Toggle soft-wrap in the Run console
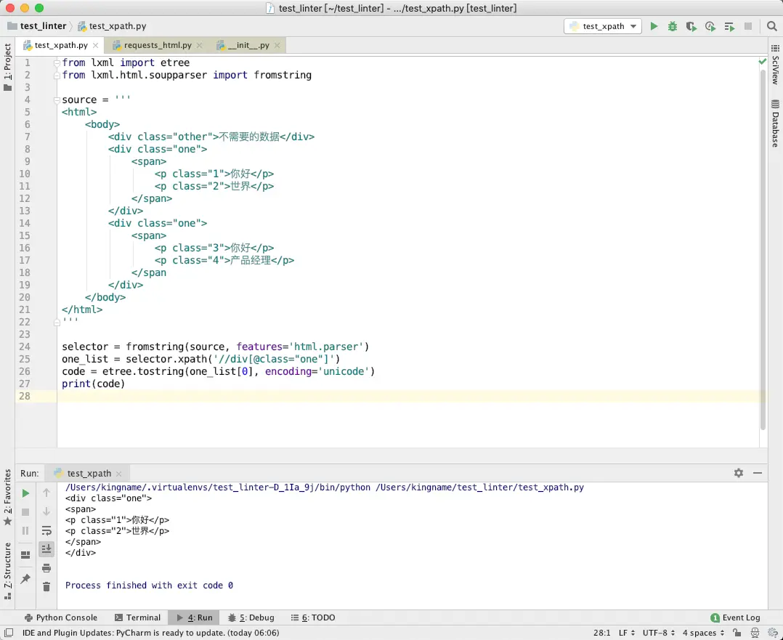783x640 pixels. pos(46,530)
